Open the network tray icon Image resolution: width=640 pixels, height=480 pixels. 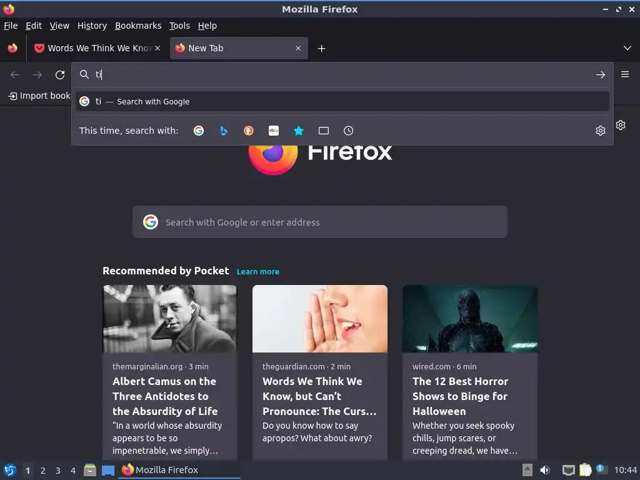click(569, 470)
